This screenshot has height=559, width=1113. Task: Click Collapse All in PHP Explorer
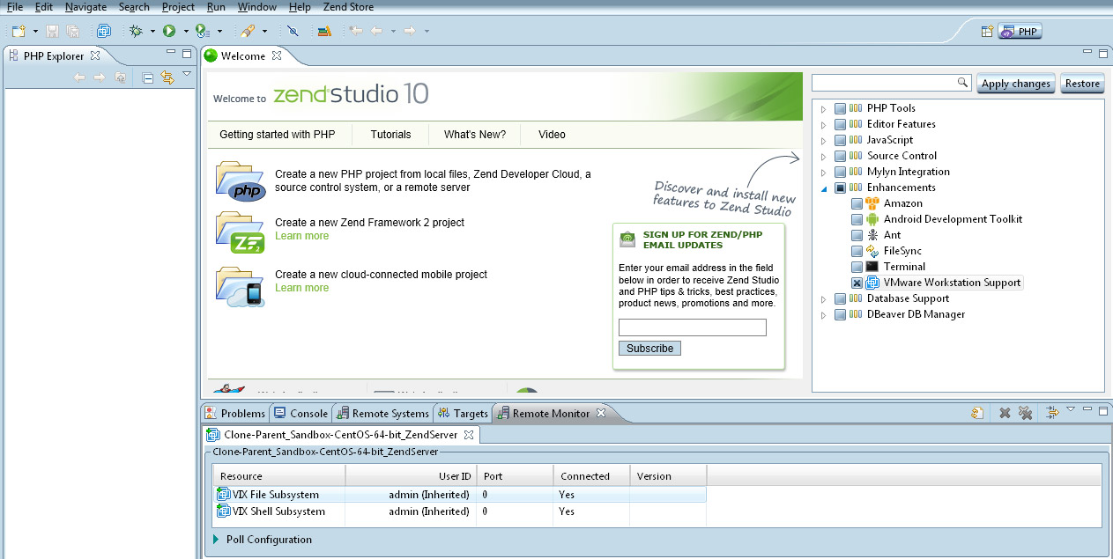tap(147, 77)
